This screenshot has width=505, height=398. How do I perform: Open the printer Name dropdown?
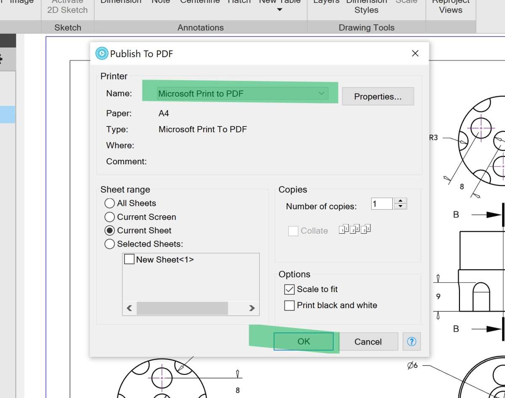[242, 93]
